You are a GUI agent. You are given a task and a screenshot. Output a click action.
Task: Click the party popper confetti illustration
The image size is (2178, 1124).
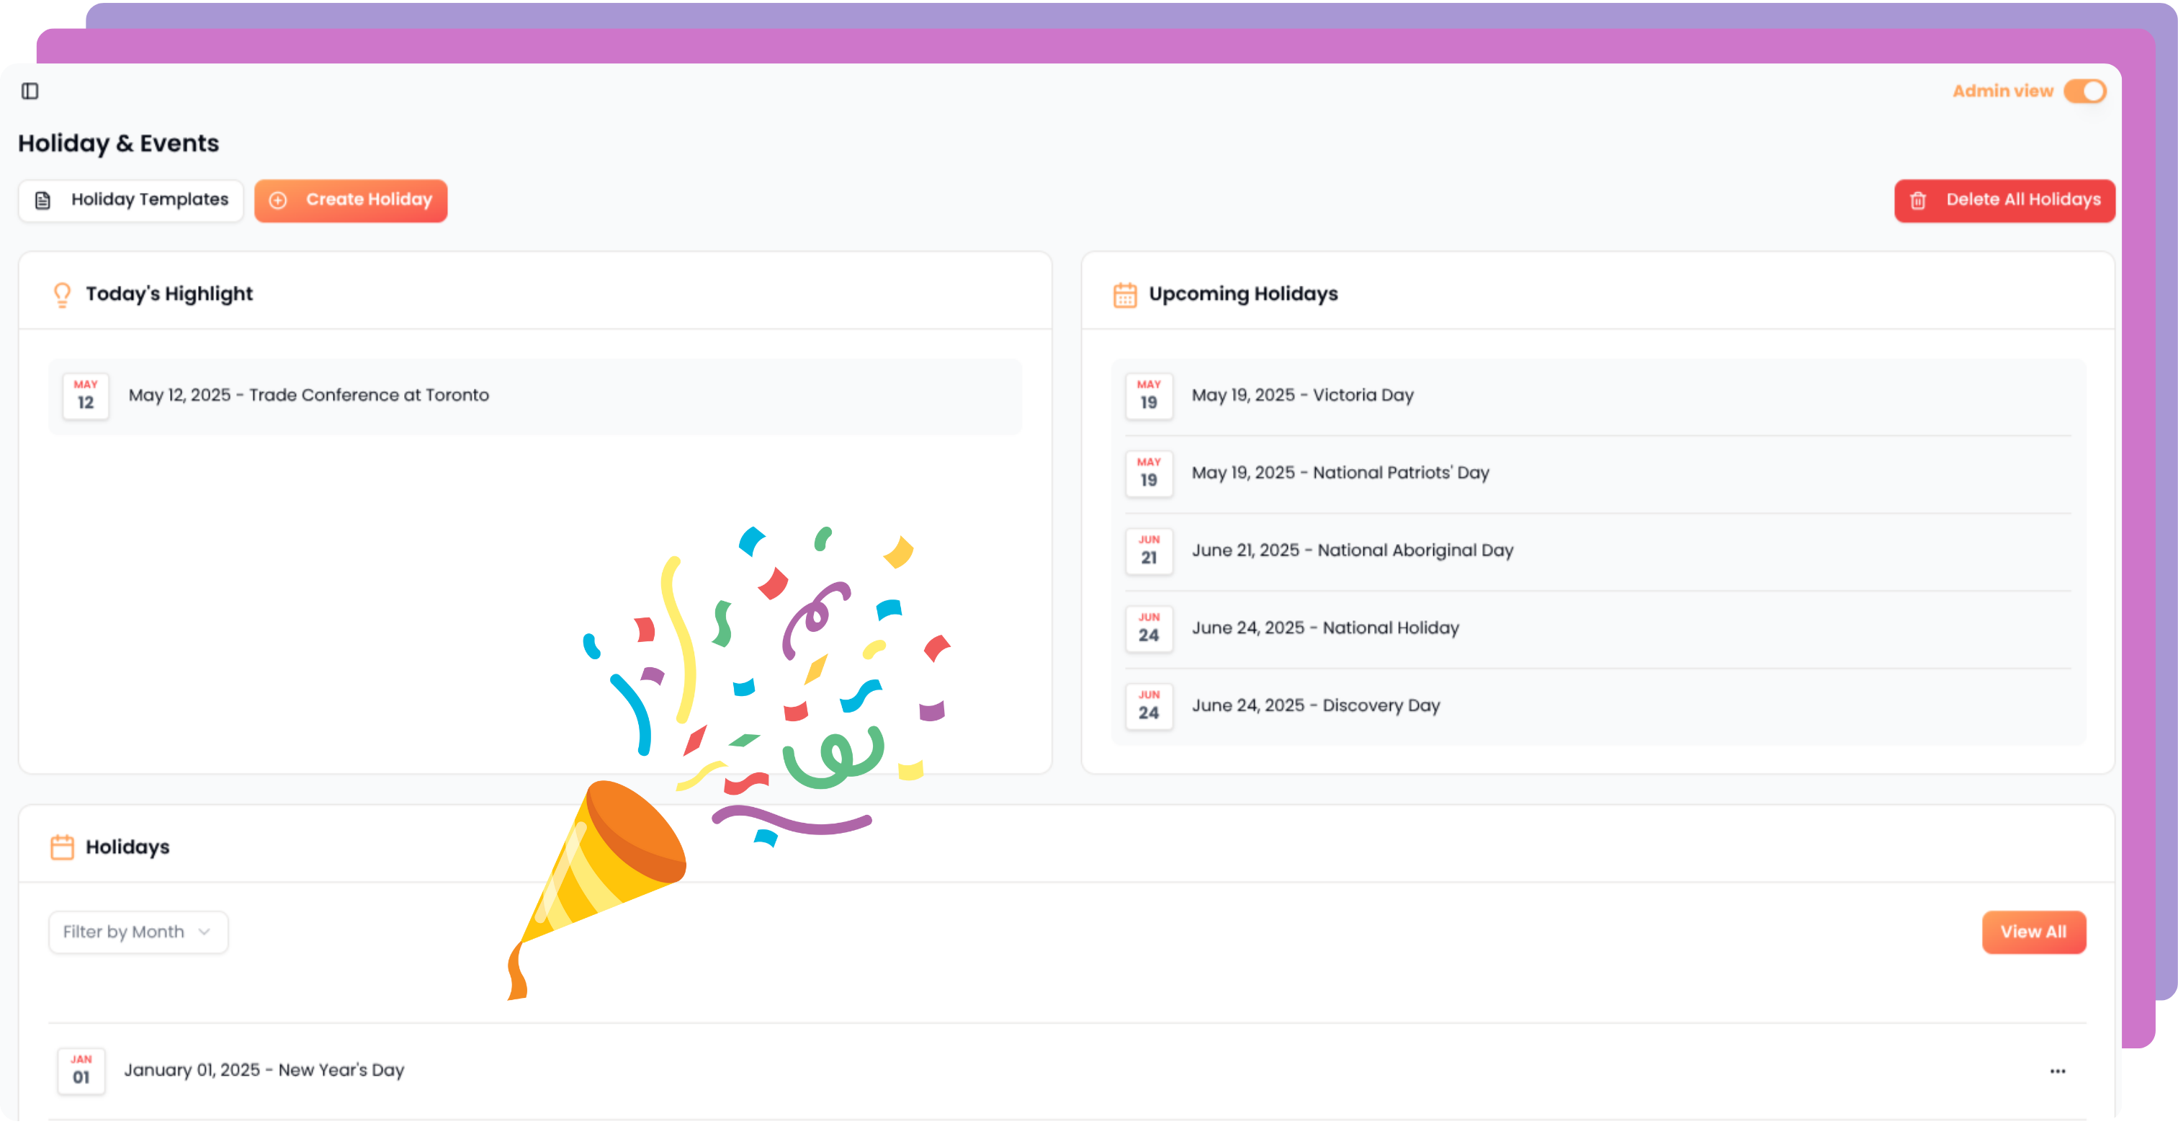click(729, 763)
